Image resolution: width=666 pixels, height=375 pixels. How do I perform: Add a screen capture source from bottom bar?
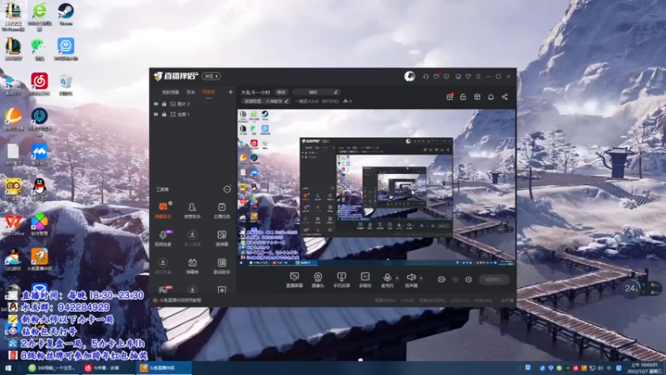tap(295, 280)
